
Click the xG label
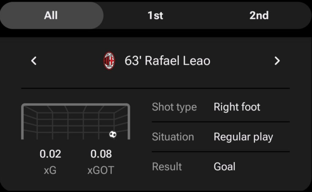click(x=50, y=170)
